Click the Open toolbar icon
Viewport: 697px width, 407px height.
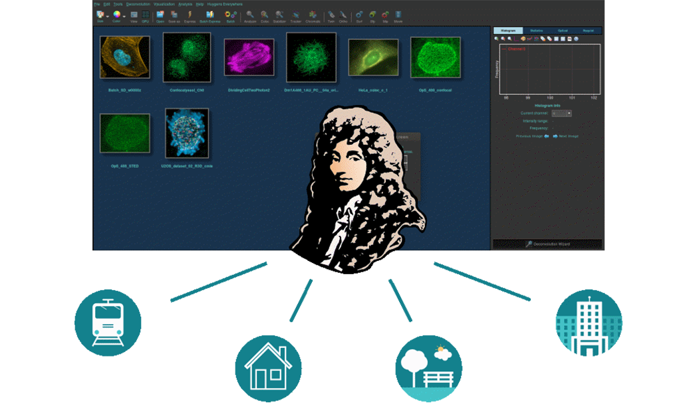160,15
